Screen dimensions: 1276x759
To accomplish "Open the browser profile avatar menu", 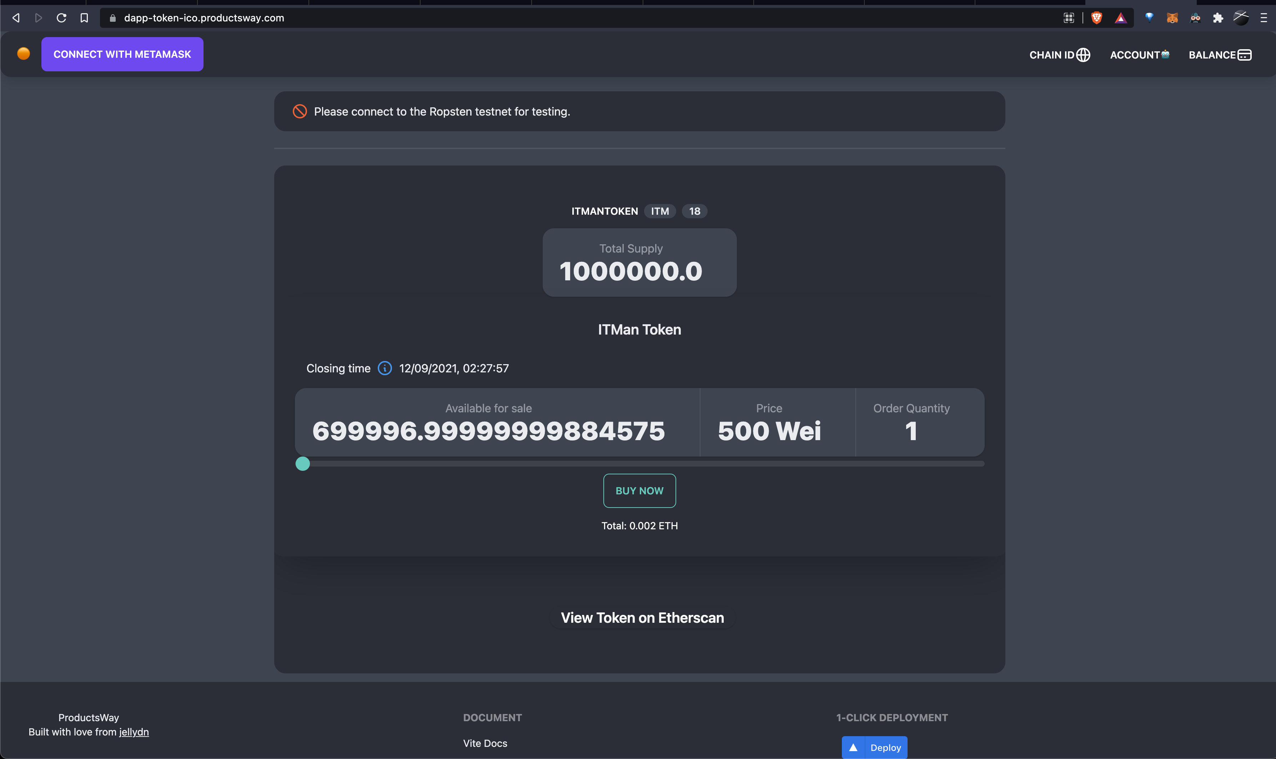I will pos(1241,18).
